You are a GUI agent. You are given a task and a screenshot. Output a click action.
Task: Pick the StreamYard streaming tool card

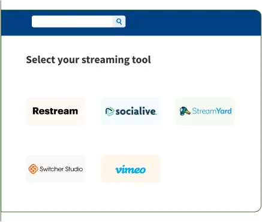pyautogui.click(x=206, y=112)
